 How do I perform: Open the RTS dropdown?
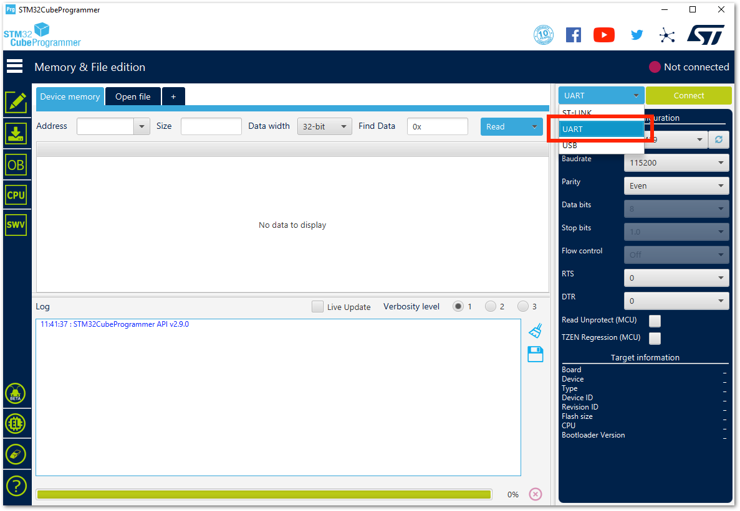tap(676, 278)
